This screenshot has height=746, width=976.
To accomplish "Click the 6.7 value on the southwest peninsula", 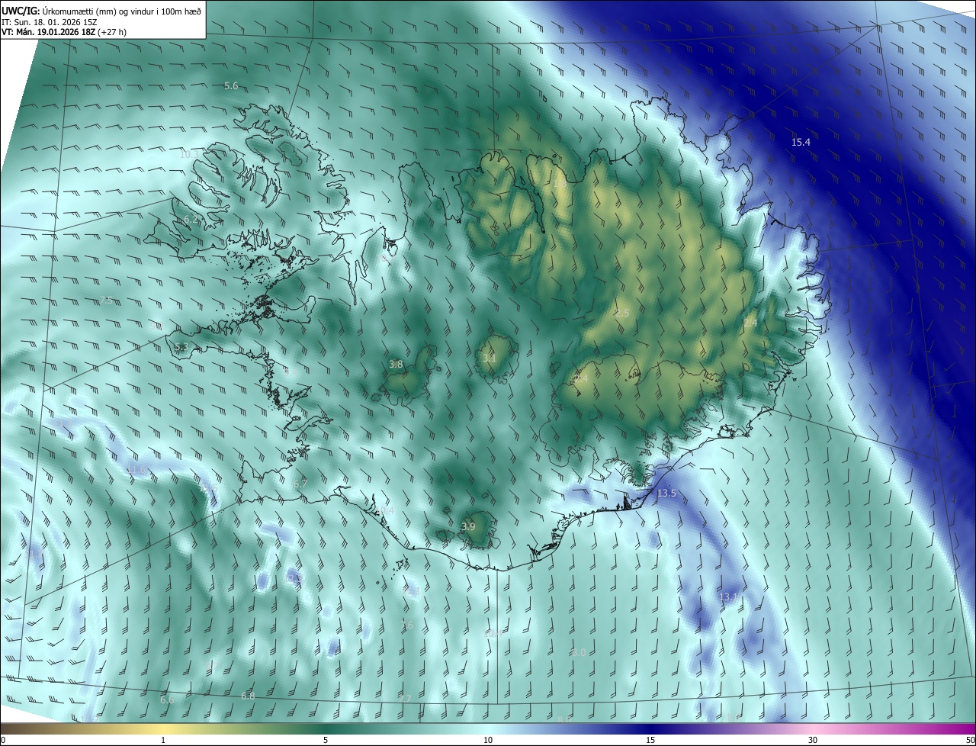I will click(300, 484).
